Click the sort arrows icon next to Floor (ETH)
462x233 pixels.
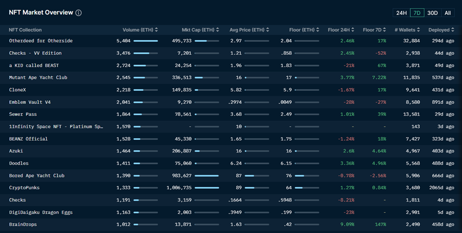[318, 30]
